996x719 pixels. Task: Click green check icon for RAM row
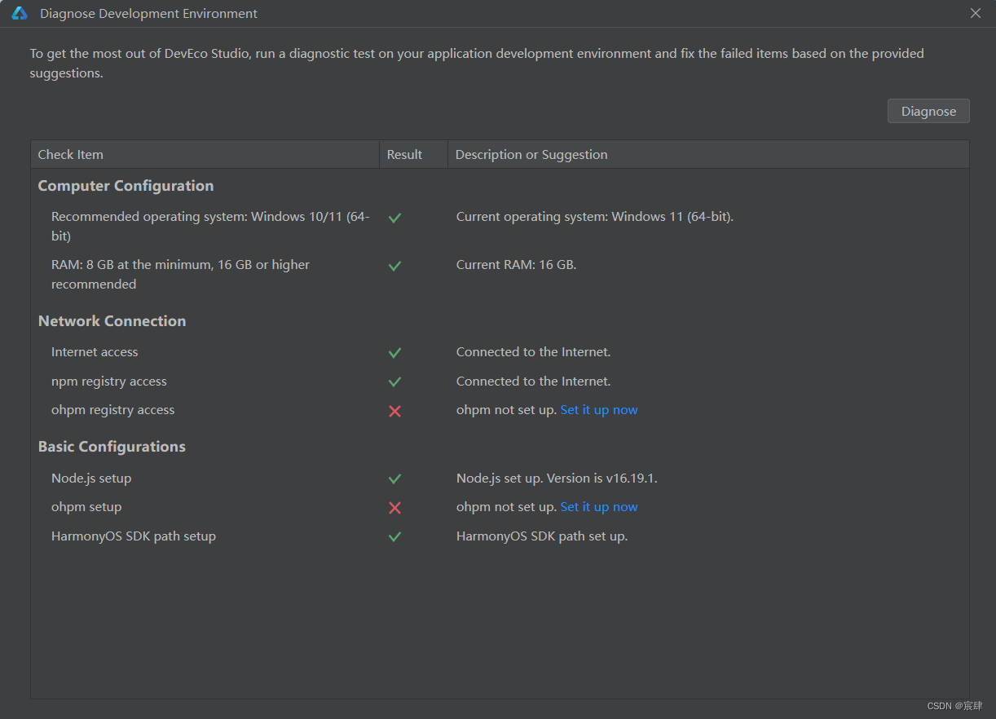pos(394,266)
